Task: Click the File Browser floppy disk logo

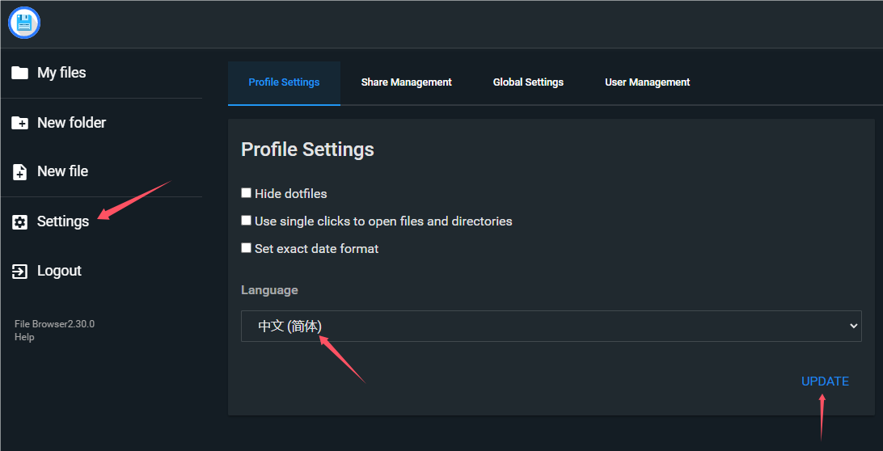Action: coord(24,23)
